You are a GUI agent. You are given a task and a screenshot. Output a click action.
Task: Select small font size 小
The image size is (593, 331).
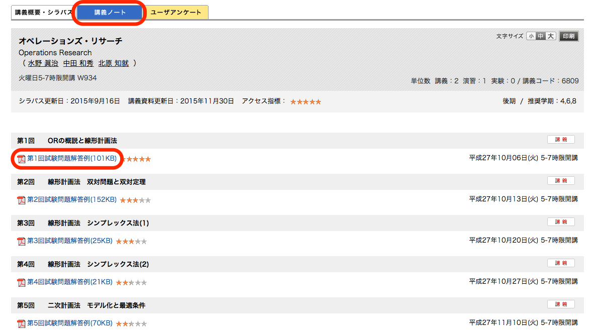531,36
